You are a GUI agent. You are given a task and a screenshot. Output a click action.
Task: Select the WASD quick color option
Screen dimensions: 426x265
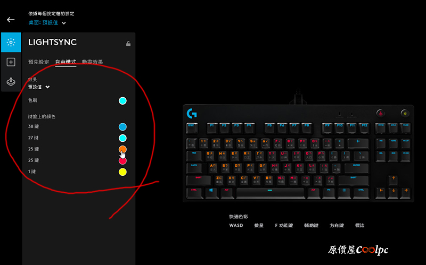(236, 225)
